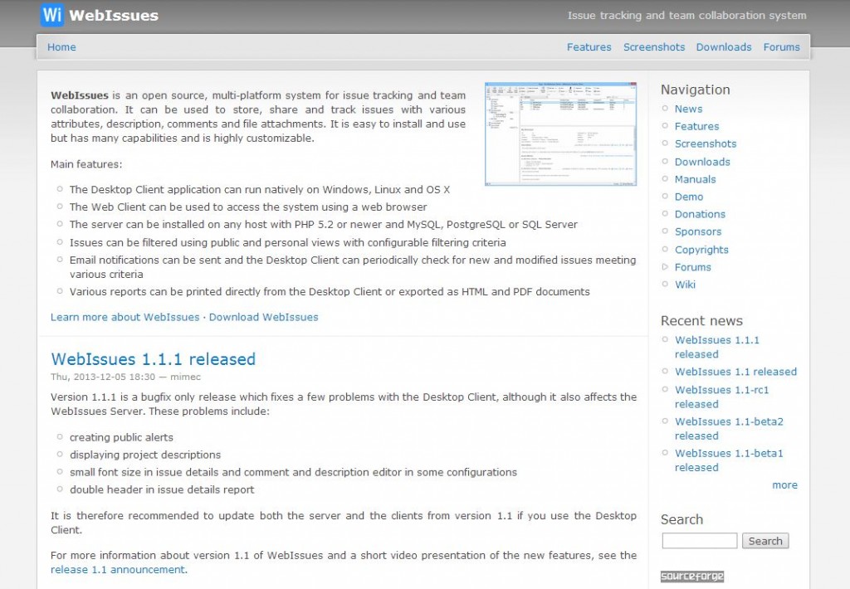Click the Main features: text
Screen dimensions: 850x589
pos(86,164)
